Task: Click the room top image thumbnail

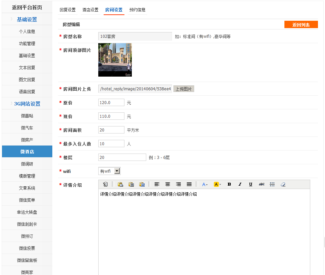Action: [x=115, y=60]
